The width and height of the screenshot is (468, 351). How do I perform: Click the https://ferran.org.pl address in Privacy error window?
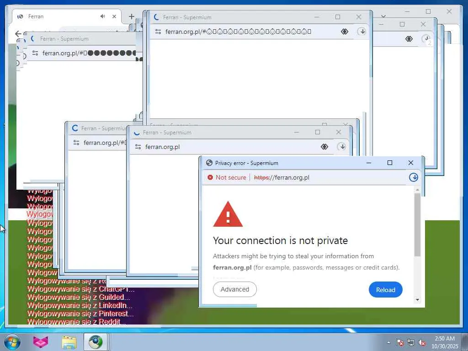click(x=282, y=178)
